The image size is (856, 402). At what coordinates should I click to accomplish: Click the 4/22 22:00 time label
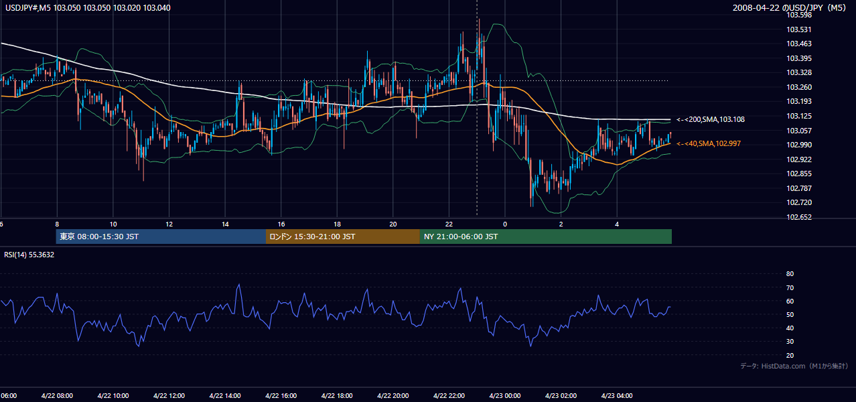click(x=449, y=396)
